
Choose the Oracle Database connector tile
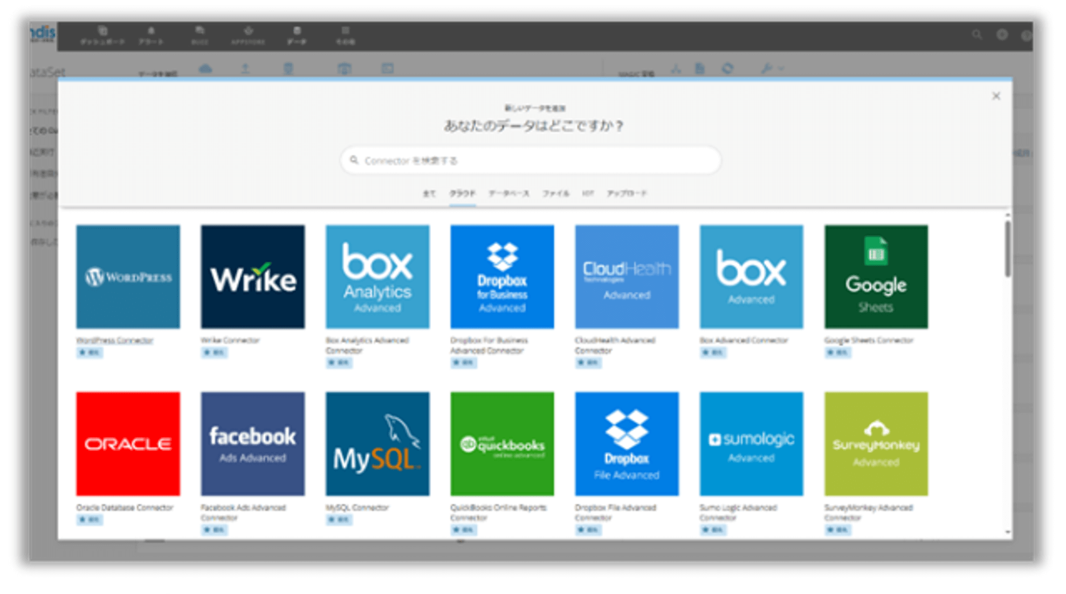pos(128,444)
